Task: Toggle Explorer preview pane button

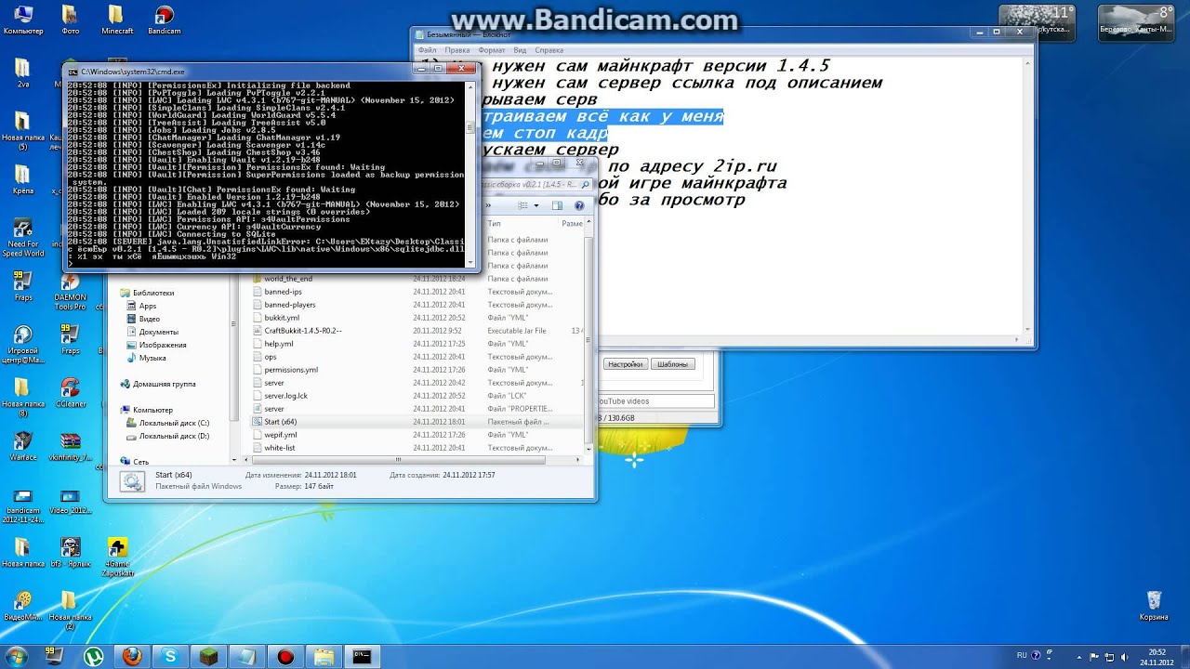Action: [x=557, y=205]
